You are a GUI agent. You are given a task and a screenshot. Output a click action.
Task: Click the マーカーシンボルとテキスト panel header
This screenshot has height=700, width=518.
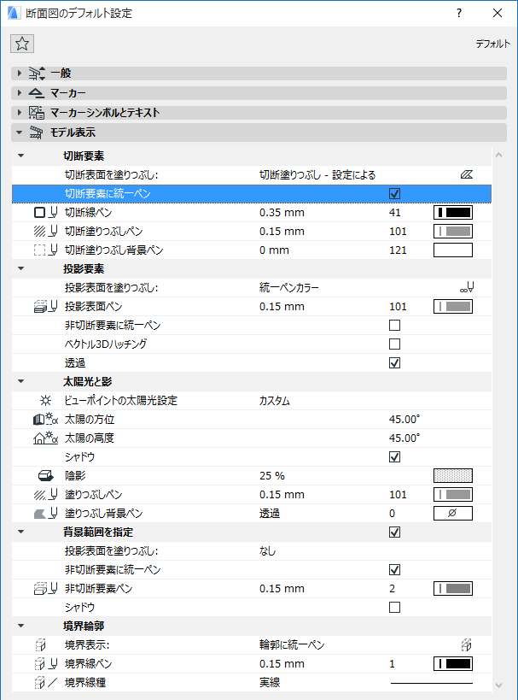pyautogui.click(x=105, y=112)
